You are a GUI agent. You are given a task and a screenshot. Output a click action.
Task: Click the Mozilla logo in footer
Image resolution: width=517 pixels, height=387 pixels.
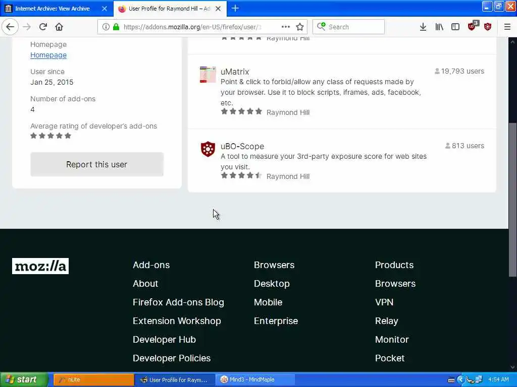tap(40, 266)
